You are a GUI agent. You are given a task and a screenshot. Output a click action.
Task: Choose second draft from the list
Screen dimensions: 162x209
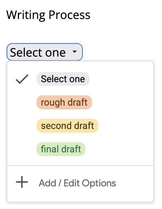point(80,126)
